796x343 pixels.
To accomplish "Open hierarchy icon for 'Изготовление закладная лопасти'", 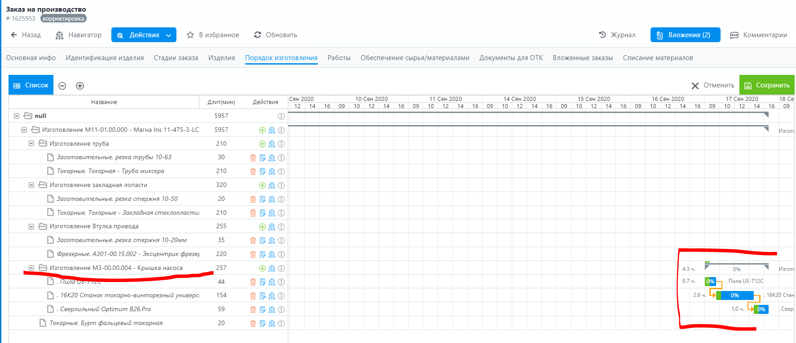I will 272,186.
